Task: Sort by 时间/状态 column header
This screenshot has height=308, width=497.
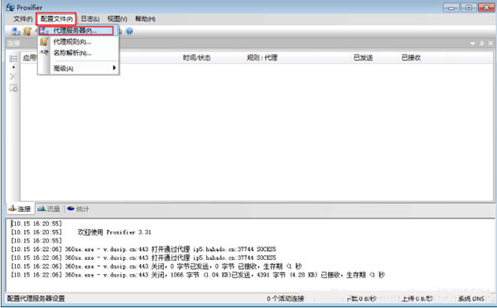Action: pos(196,58)
